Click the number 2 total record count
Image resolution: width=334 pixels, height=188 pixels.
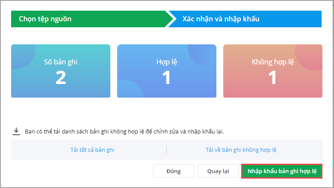61,77
